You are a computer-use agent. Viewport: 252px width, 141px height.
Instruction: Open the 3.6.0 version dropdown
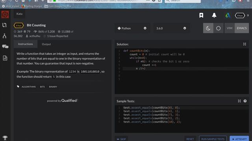click(171, 28)
